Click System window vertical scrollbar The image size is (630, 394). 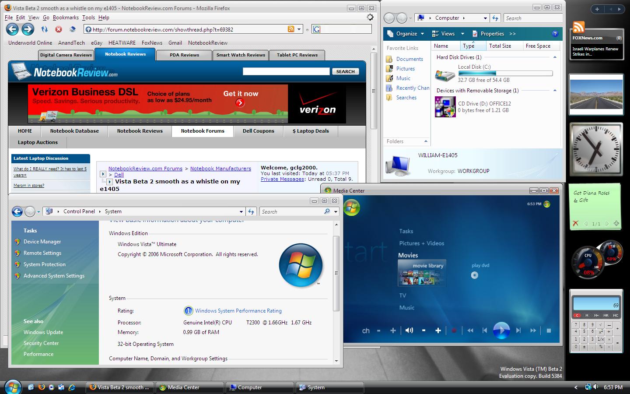click(336, 273)
